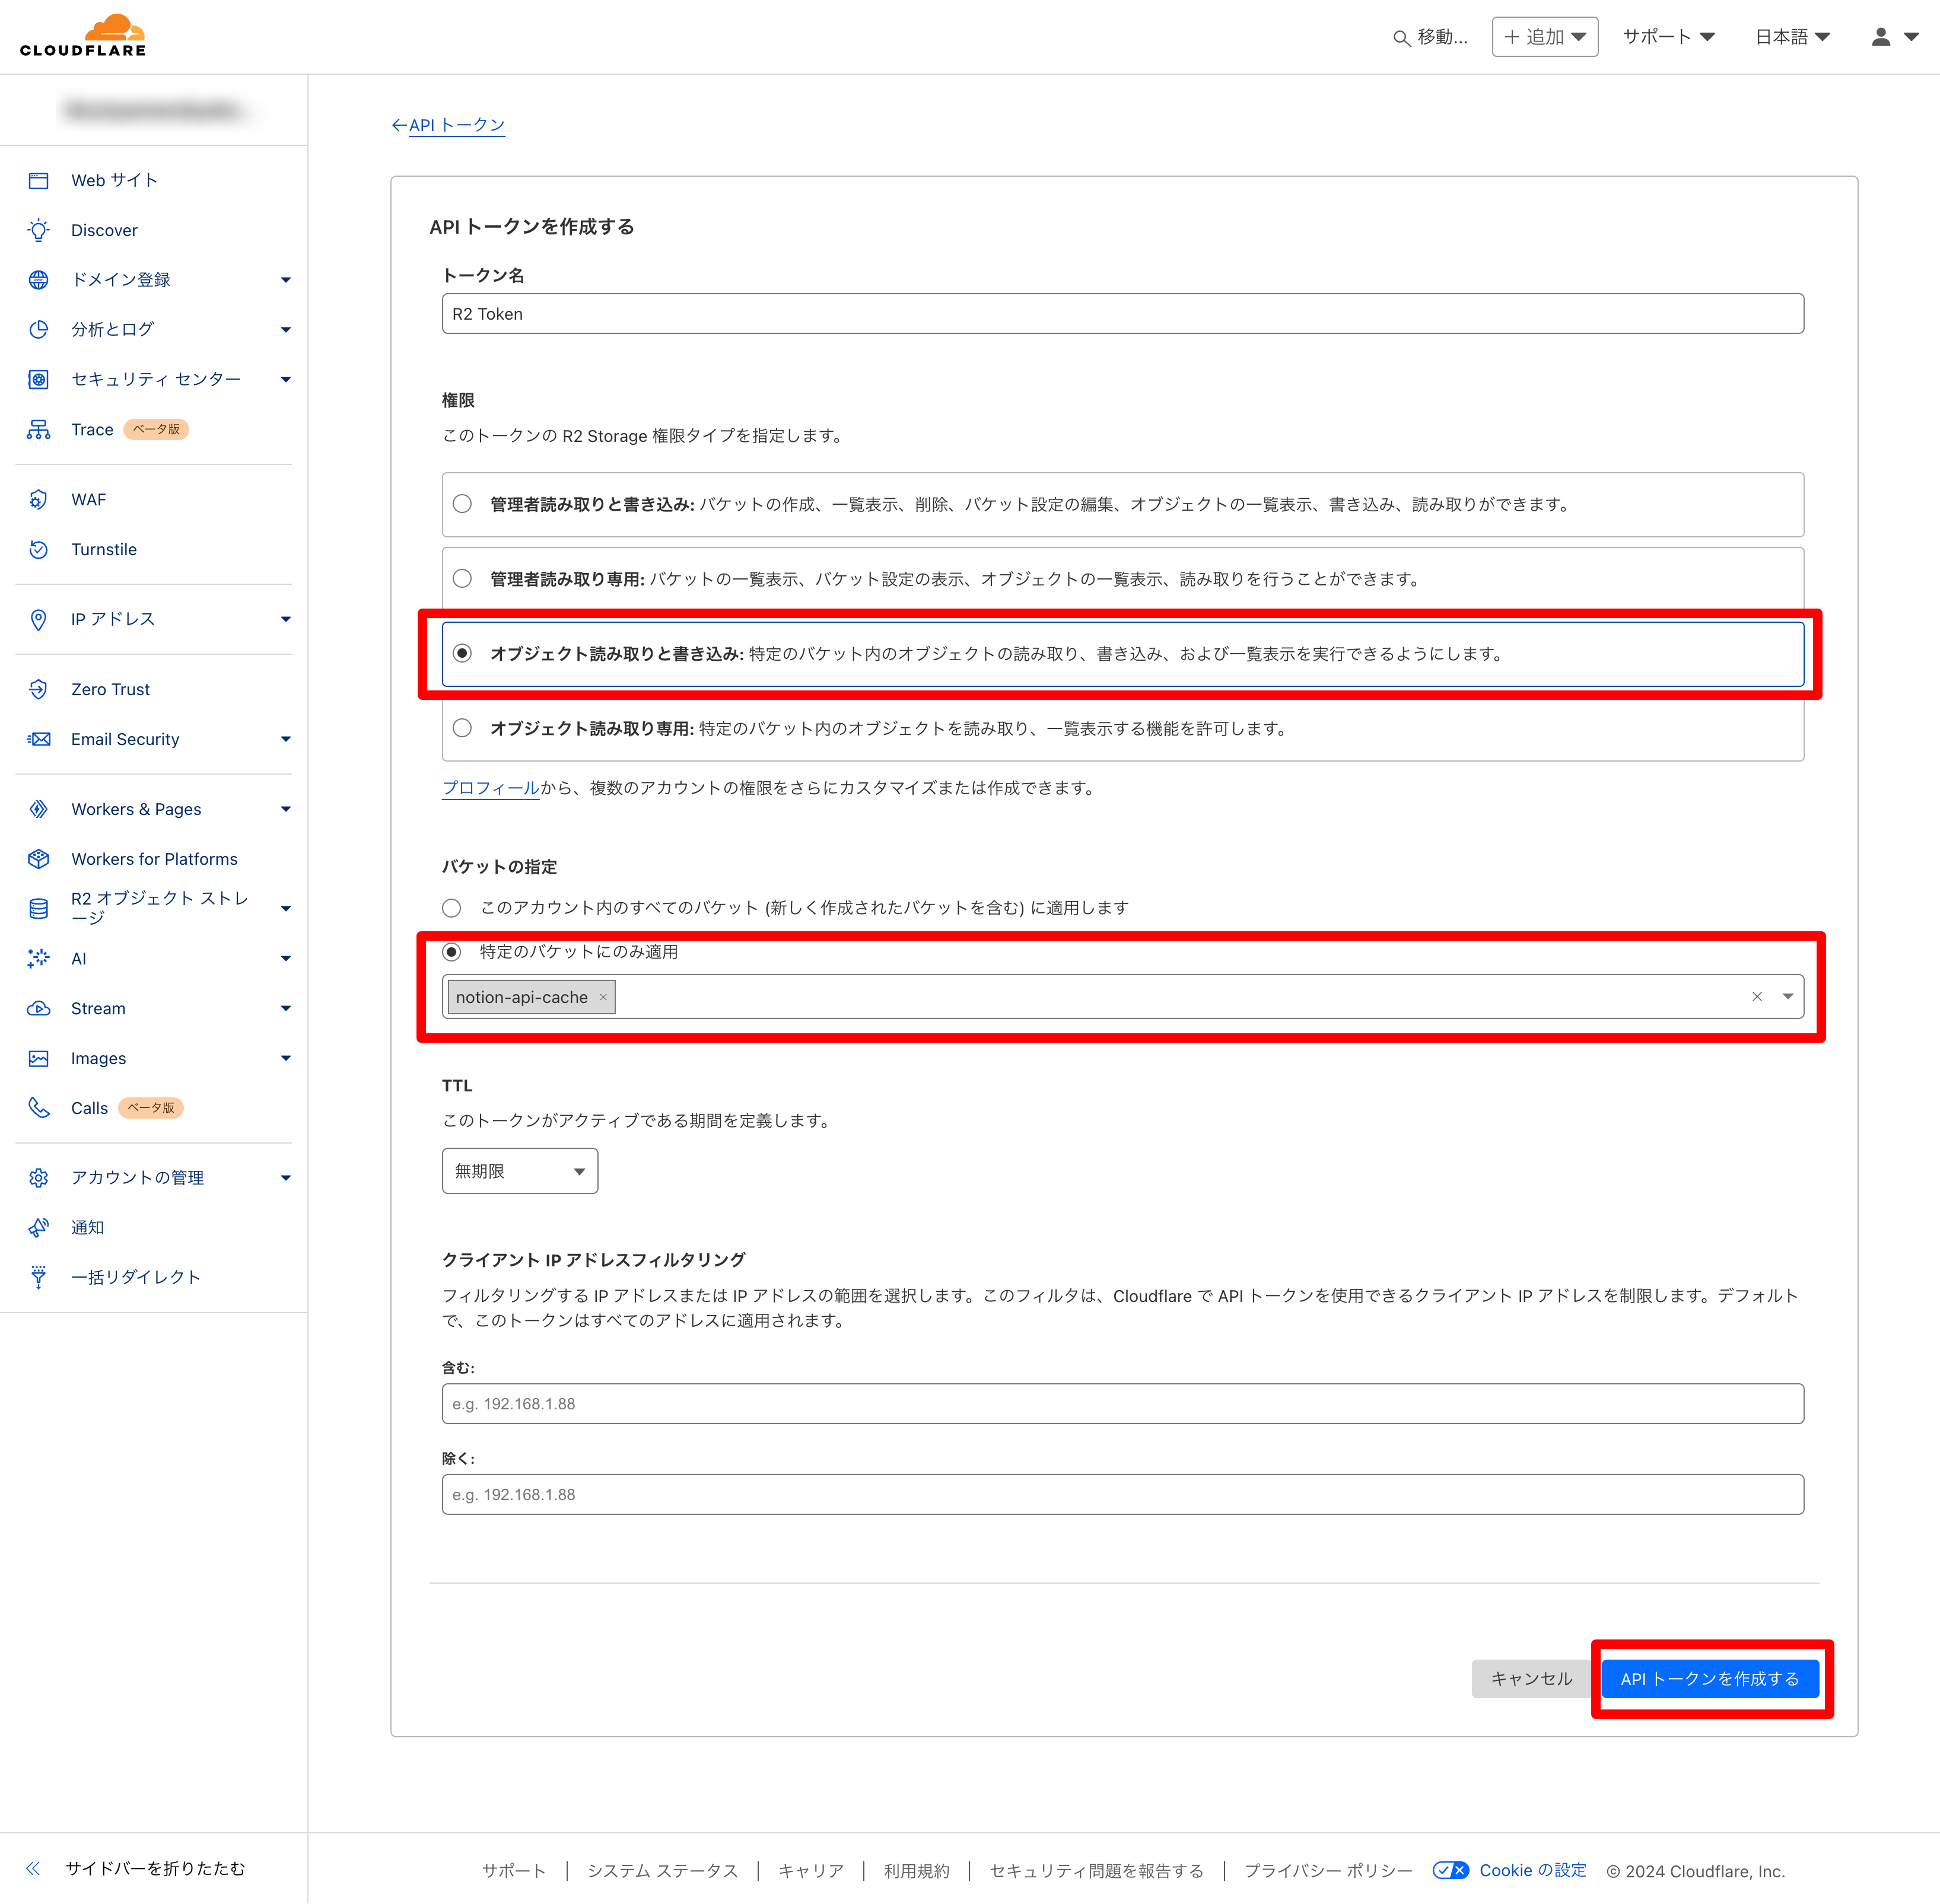Click the 一括リダイレクト funnel icon
This screenshot has width=1940, height=1904.
(x=38, y=1278)
